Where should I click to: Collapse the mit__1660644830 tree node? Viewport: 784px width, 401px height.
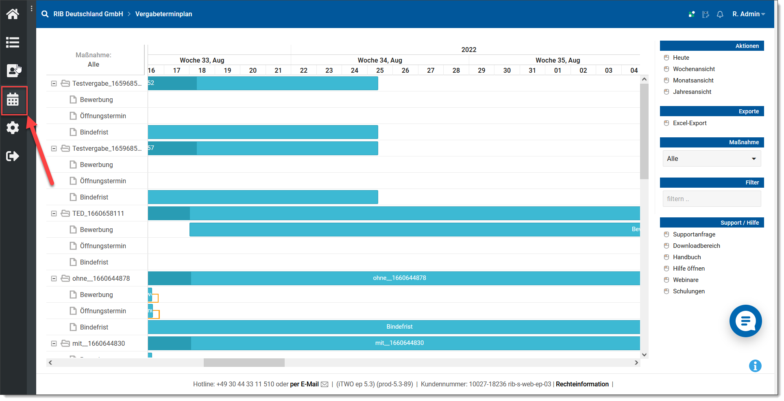[x=54, y=343]
